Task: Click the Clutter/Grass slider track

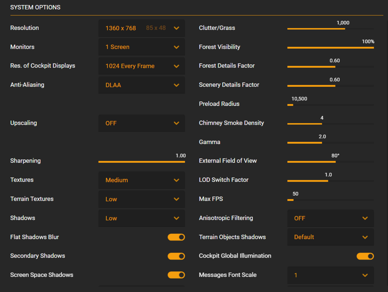Action: point(330,29)
